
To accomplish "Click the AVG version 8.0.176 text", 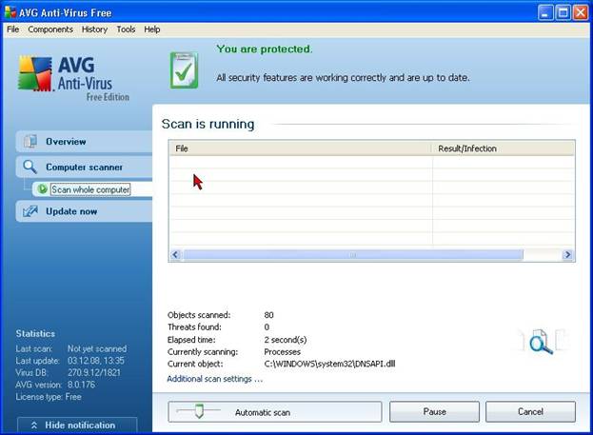I will pos(81,385).
